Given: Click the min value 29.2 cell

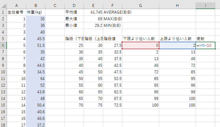Looking at the screenshot, I should coord(93,25).
